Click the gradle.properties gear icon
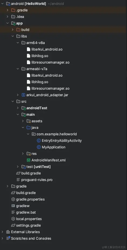The width and height of the screenshot is (127, 250). tap(13, 199)
